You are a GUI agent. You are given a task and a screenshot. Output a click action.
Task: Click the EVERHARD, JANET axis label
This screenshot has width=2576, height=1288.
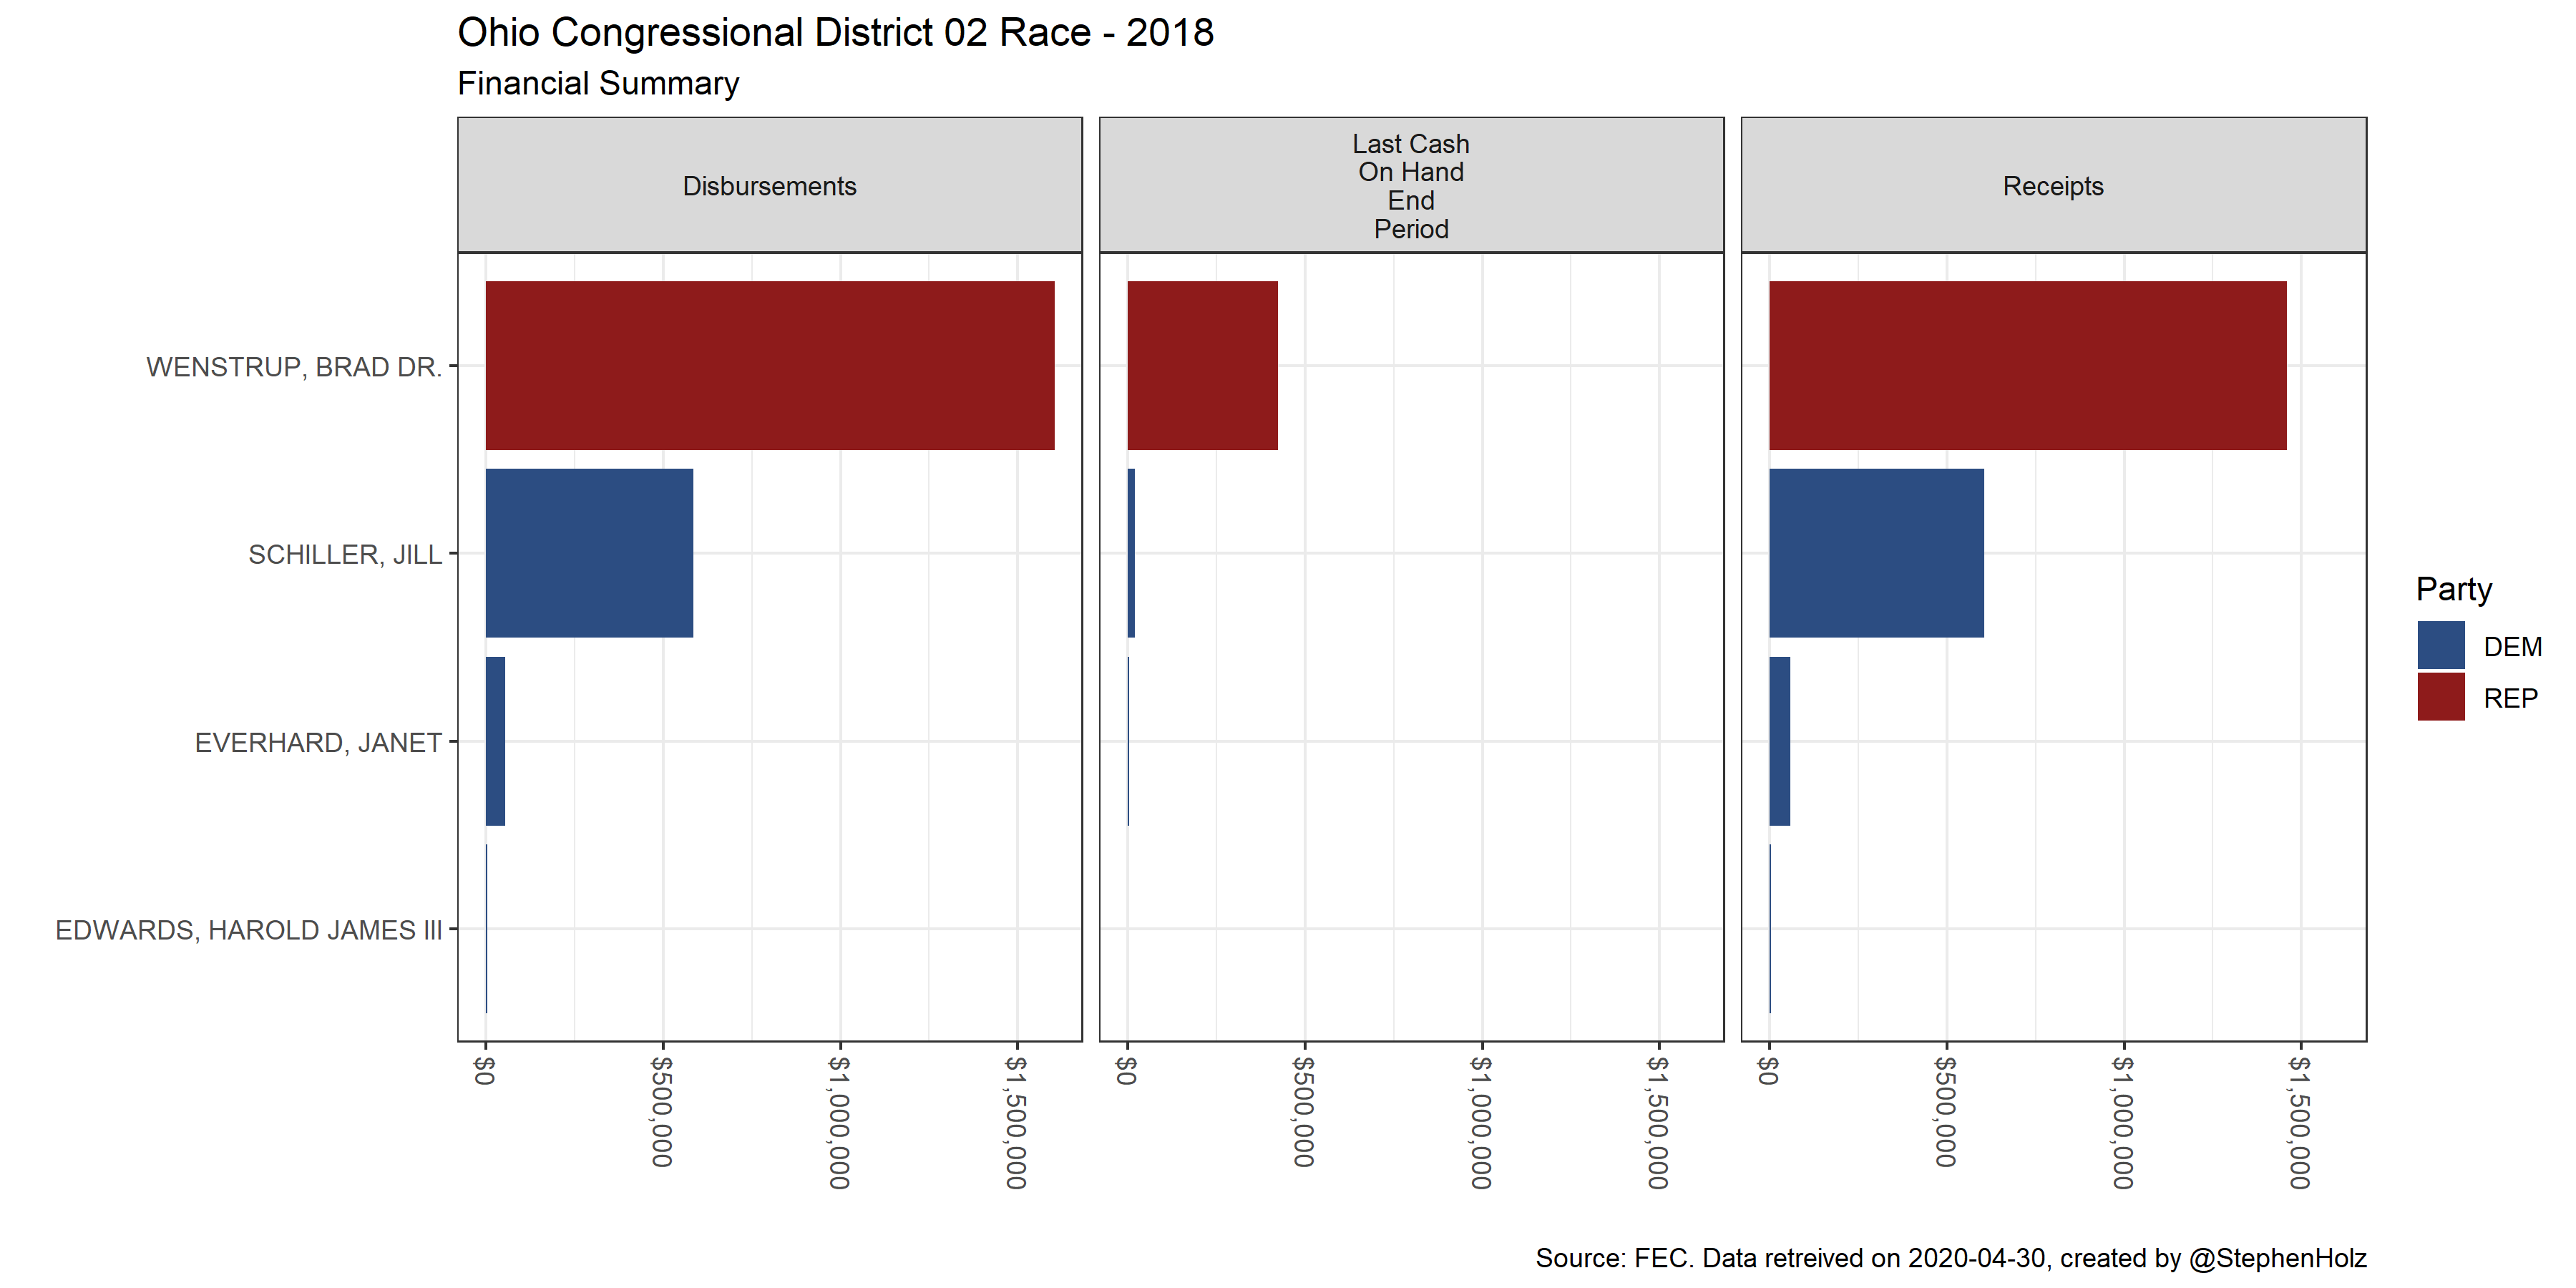[x=317, y=742]
